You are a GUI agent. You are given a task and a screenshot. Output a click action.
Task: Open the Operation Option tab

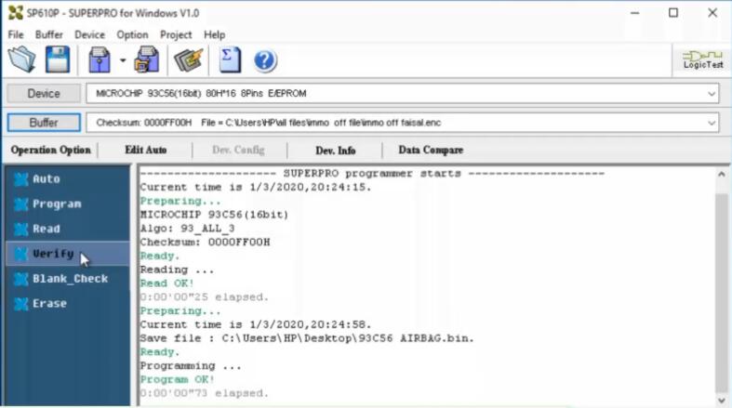(x=50, y=151)
